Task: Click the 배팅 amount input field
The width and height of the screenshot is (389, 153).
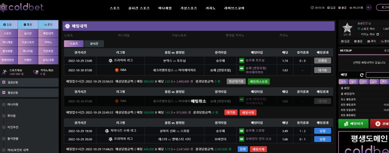Action: pyautogui.click(x=377, y=75)
